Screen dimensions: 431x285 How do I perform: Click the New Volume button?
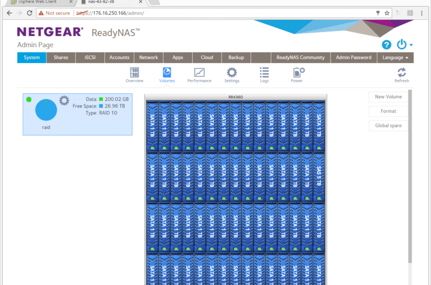tap(388, 97)
